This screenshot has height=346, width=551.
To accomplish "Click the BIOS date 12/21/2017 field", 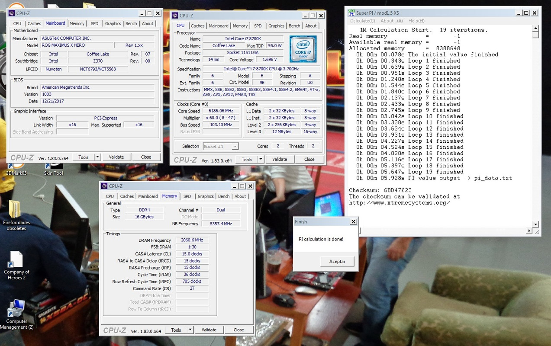I will [97, 101].
